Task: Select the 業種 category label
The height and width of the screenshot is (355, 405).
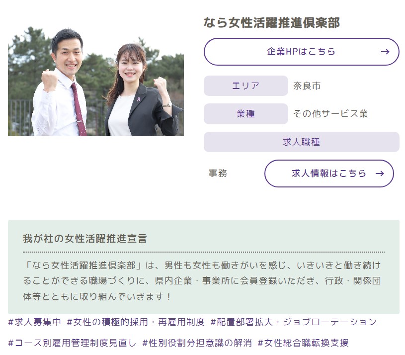Action: pos(245,113)
